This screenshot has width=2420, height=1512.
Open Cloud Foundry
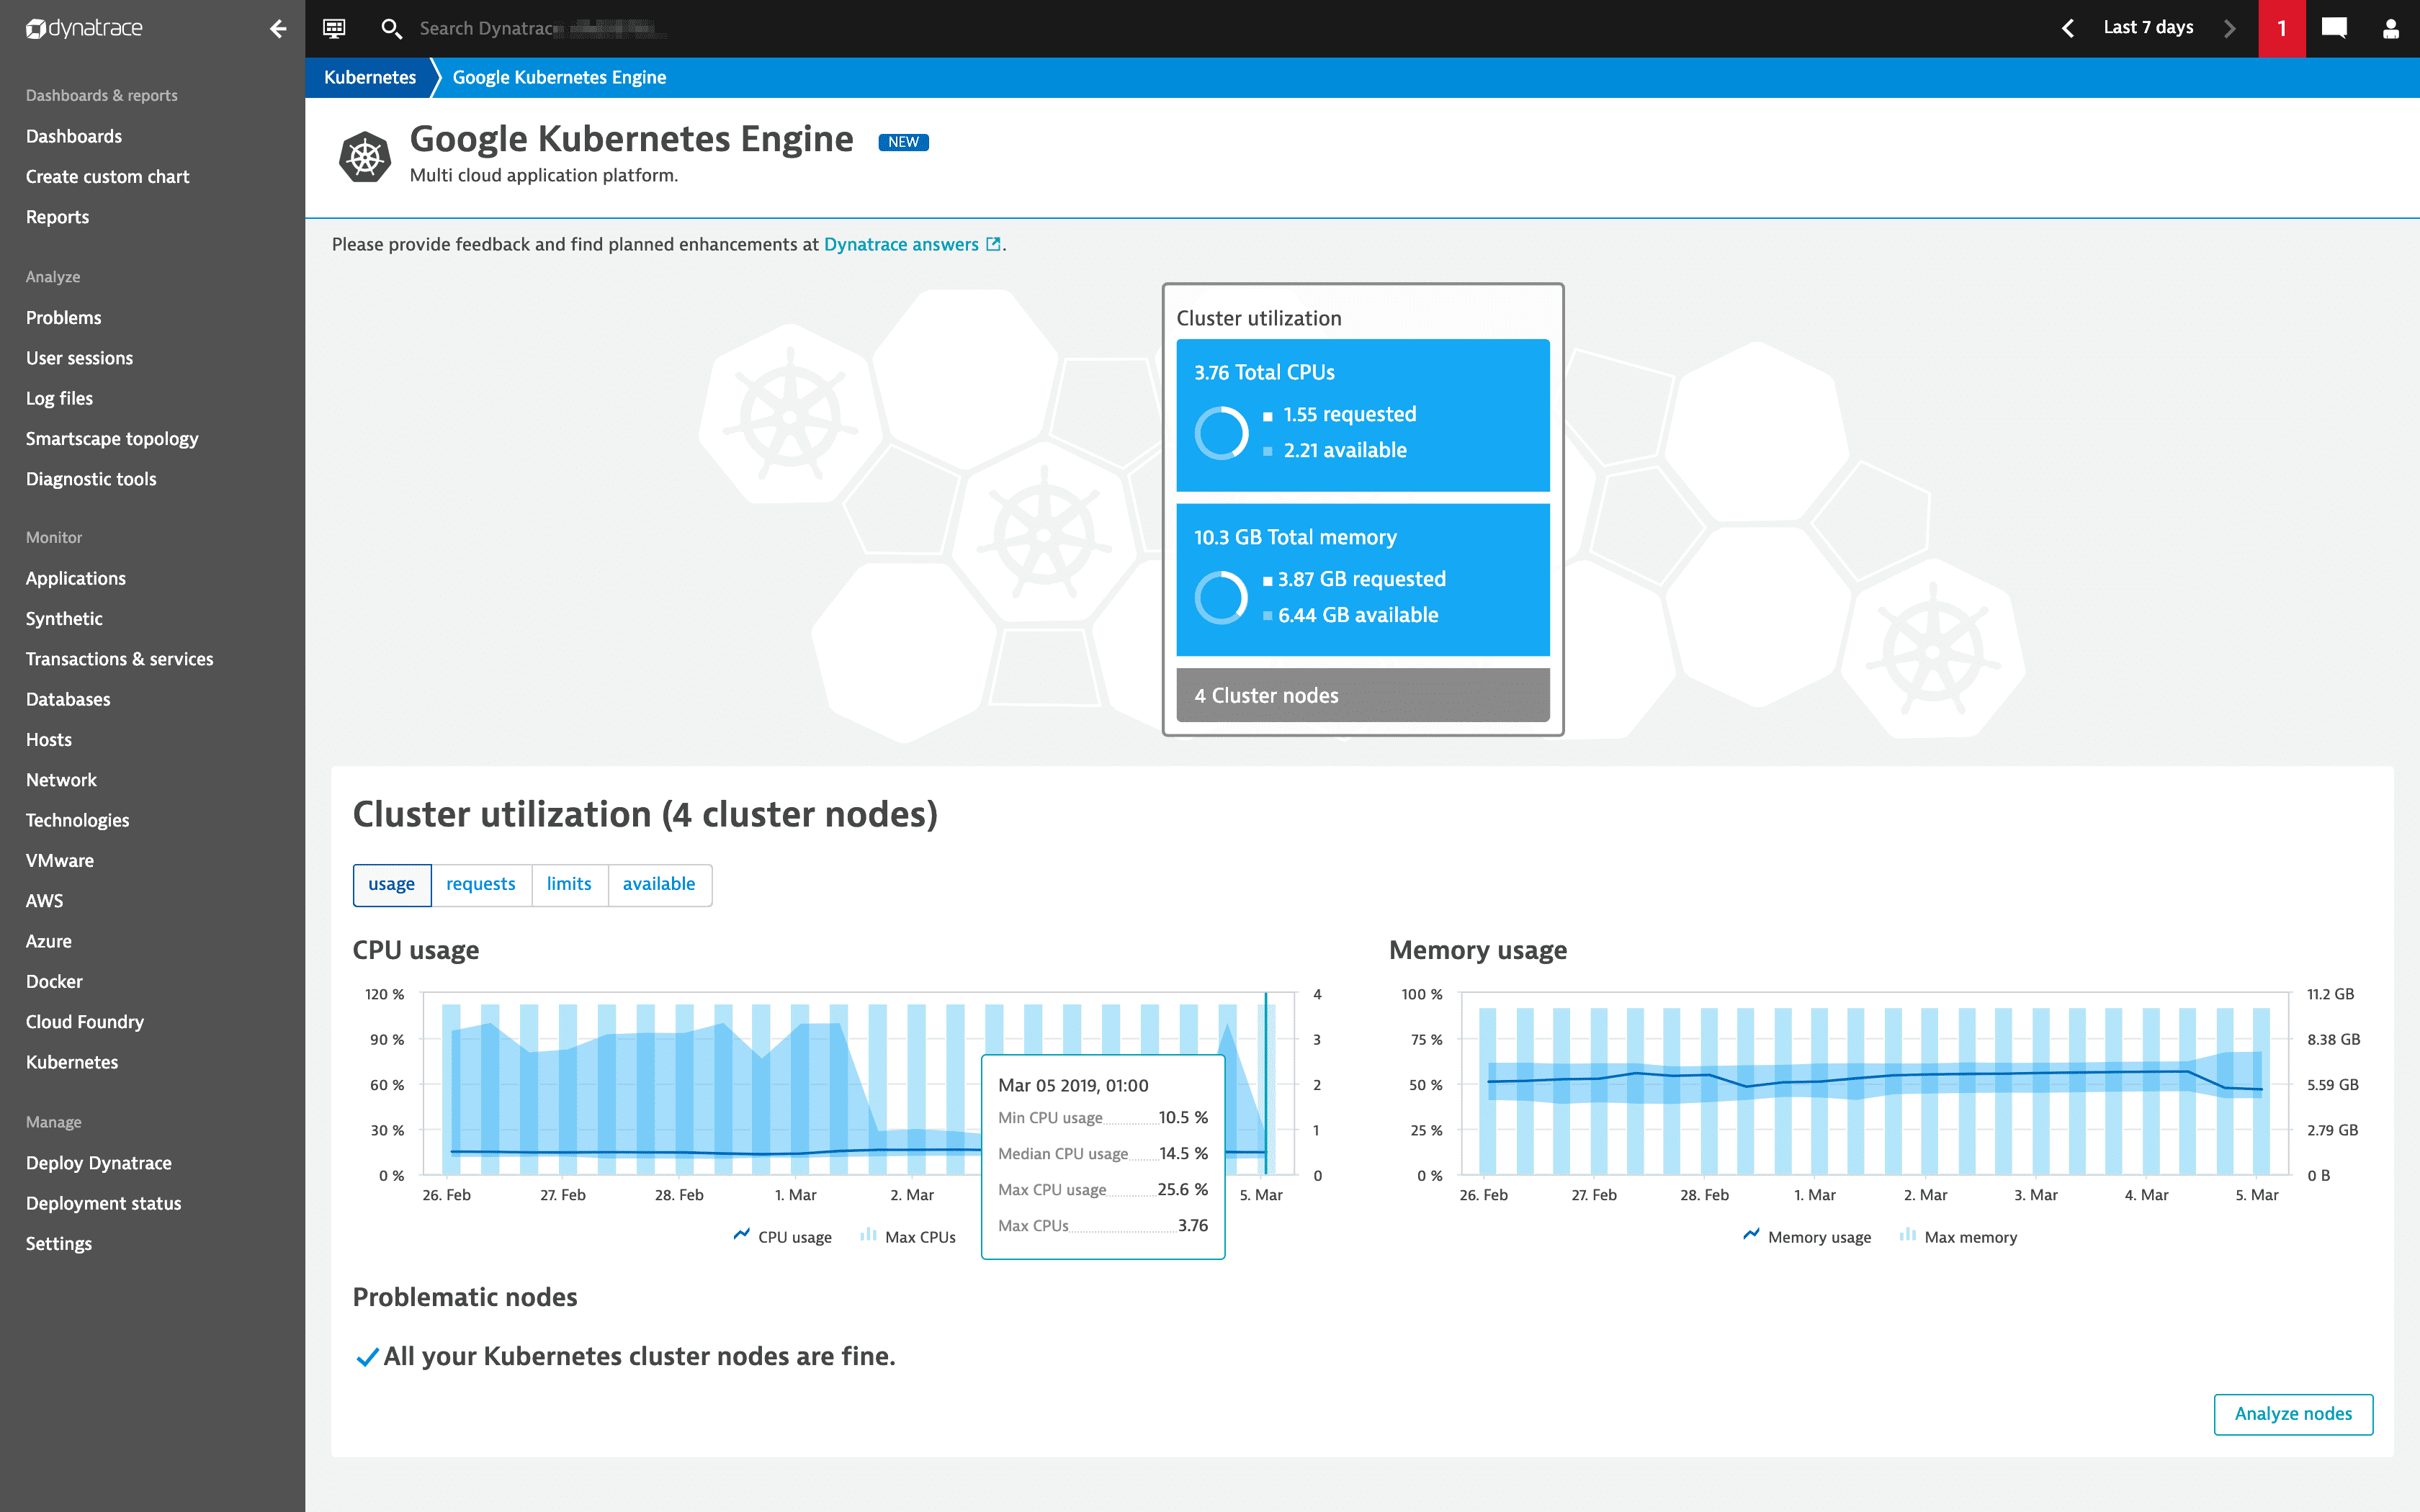[85, 1022]
